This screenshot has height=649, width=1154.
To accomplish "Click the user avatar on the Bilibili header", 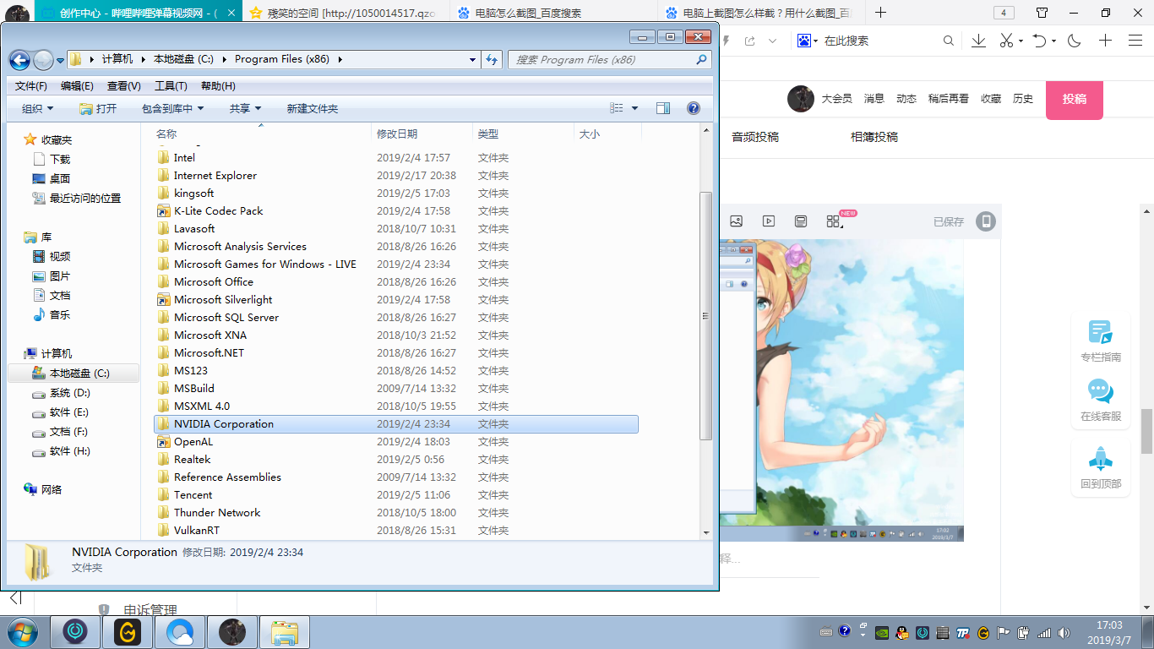I will point(801,99).
